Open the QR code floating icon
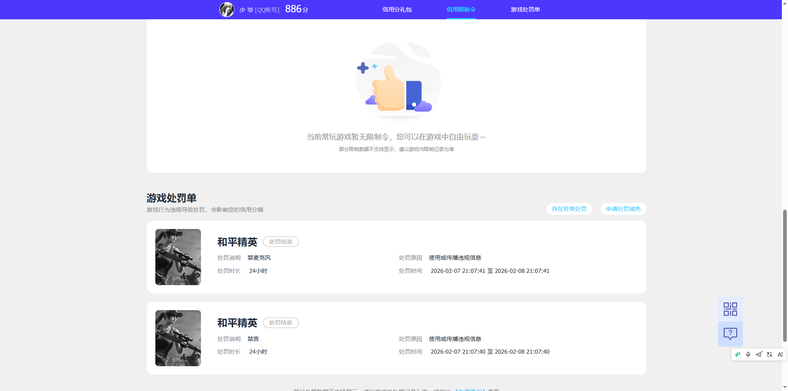 pos(730,309)
